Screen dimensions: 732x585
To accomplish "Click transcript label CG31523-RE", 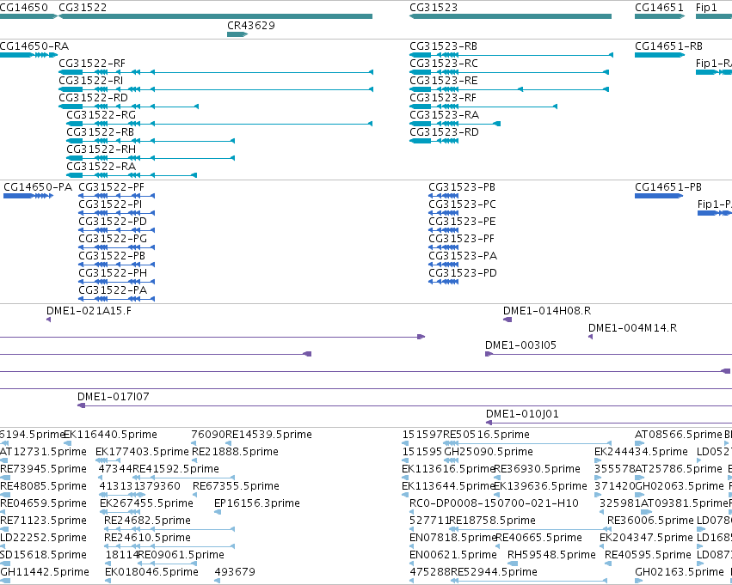I will 444,81.
